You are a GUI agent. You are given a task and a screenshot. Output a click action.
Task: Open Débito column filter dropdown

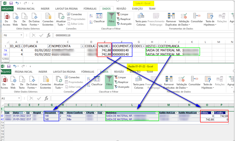pyautogui.click(x=212, y=113)
